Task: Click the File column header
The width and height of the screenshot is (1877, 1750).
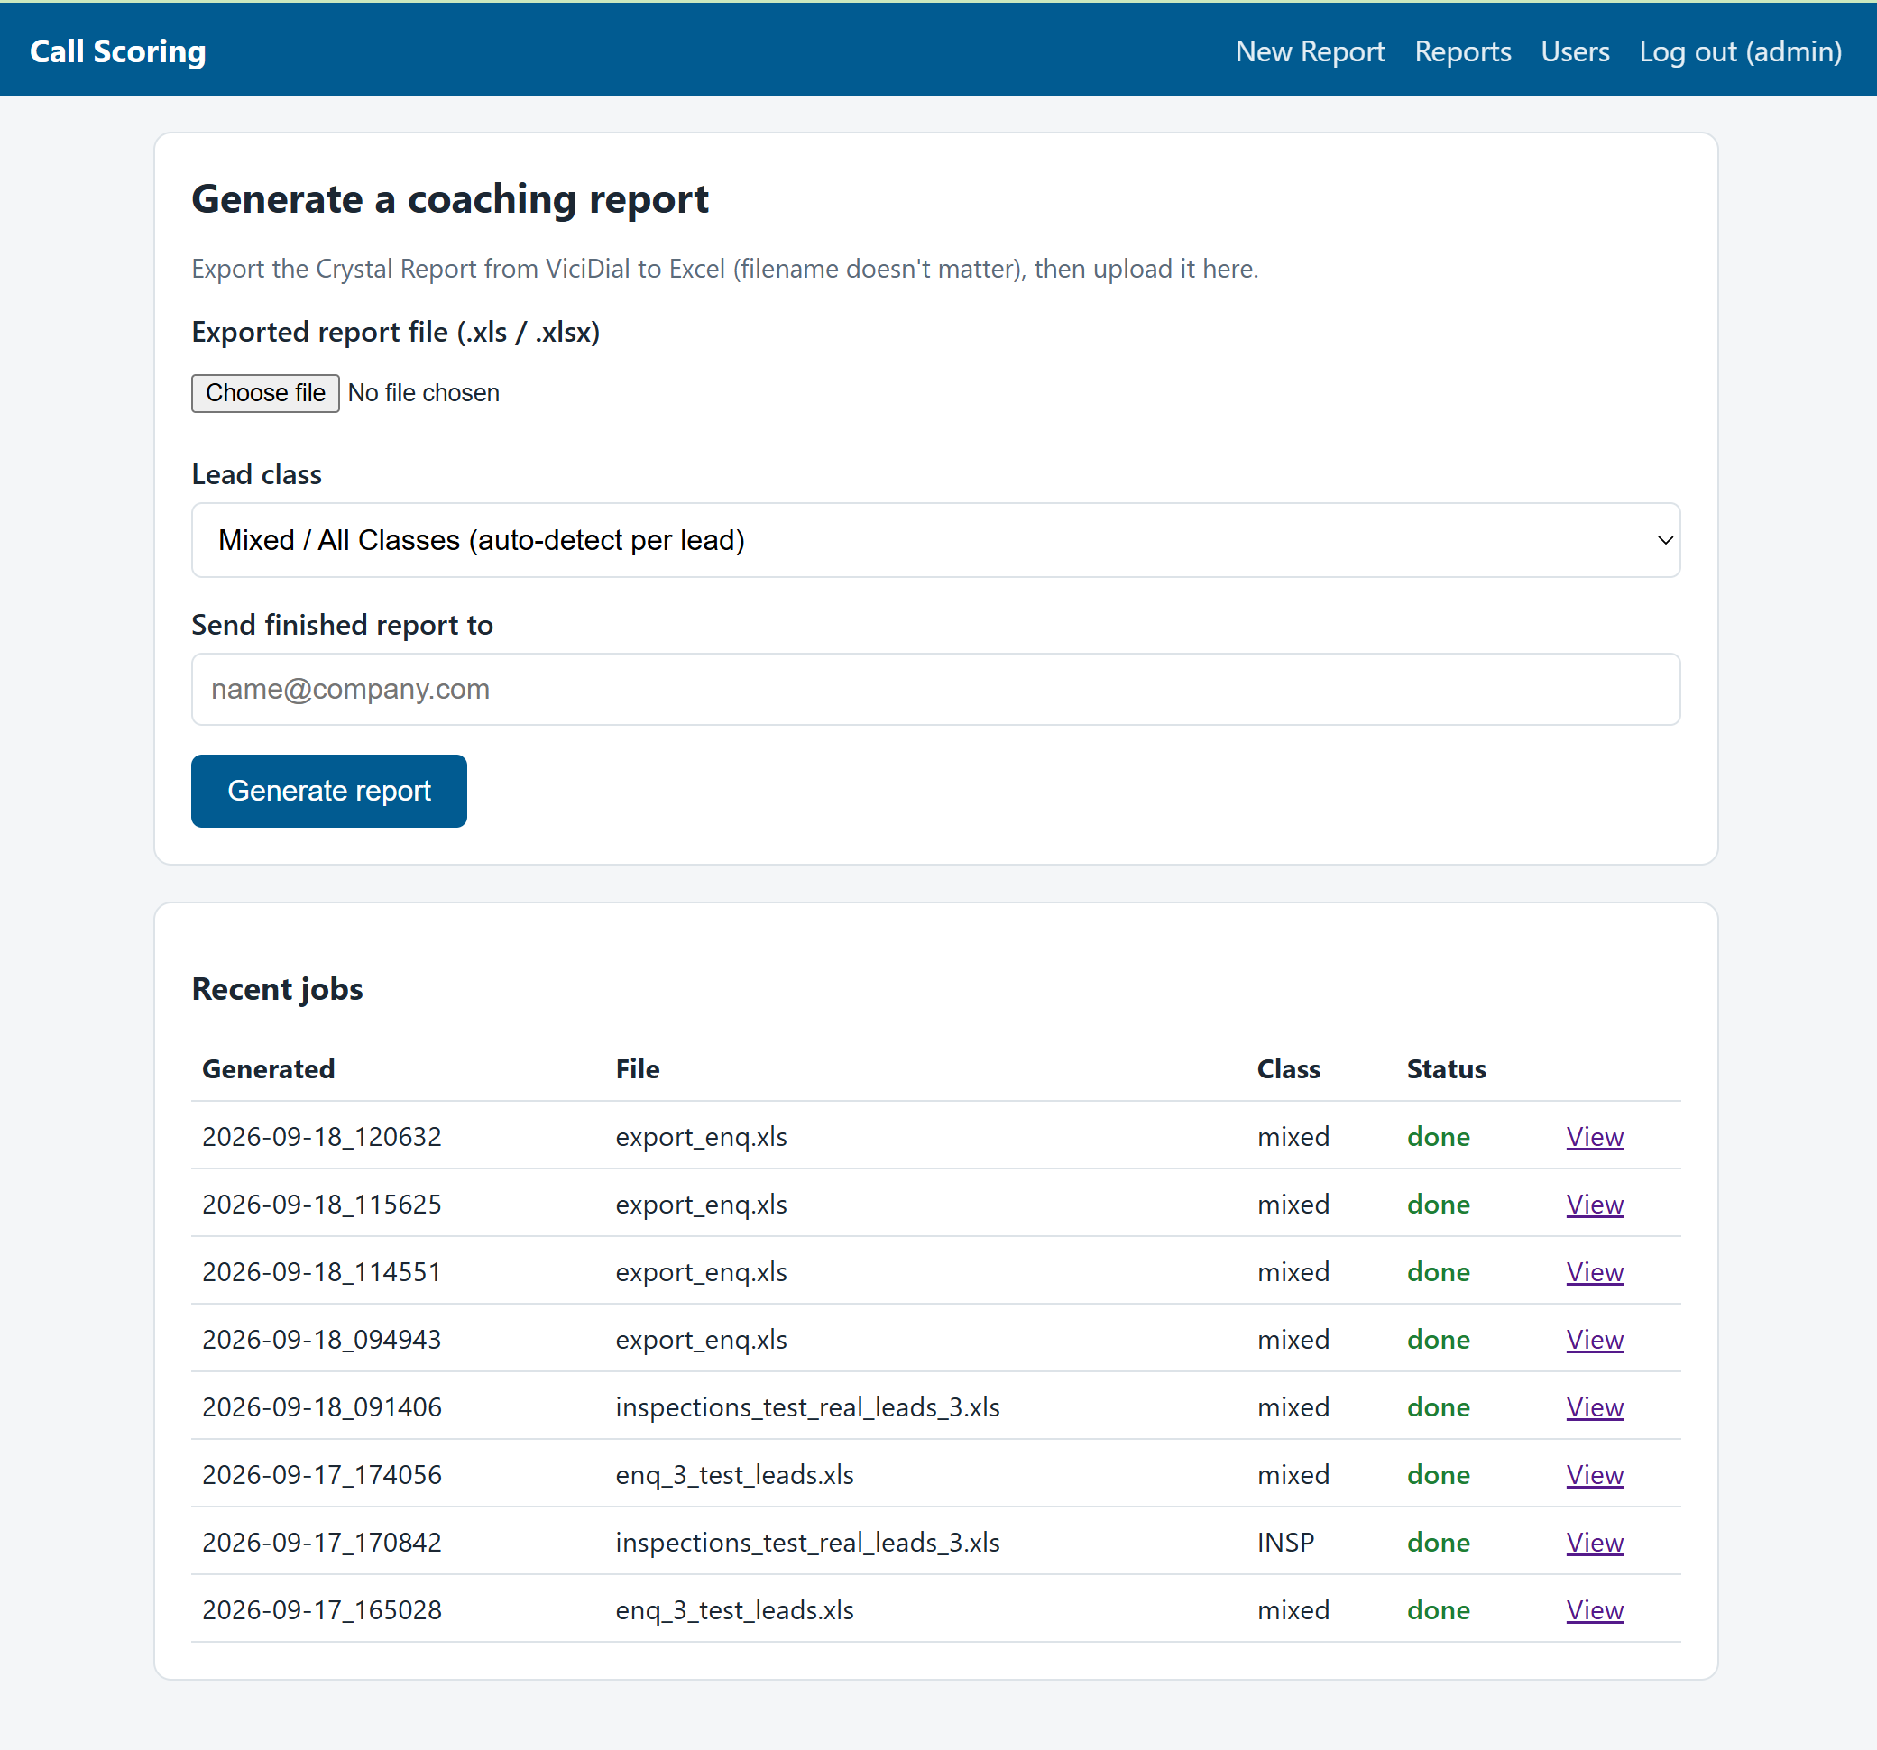Action: pyautogui.click(x=638, y=1068)
